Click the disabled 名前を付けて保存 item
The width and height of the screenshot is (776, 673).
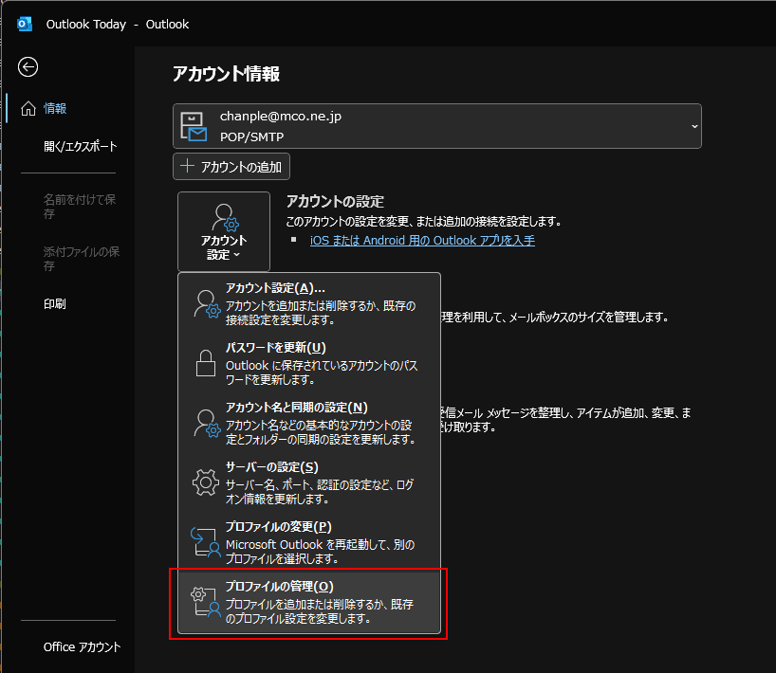point(79,207)
